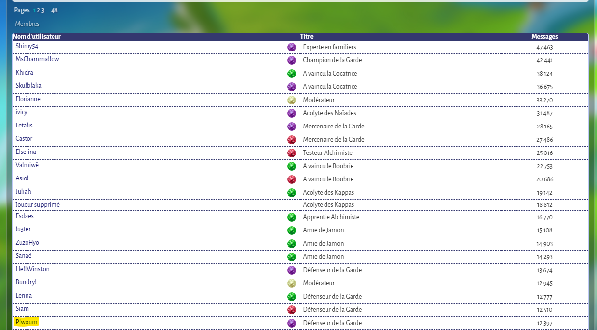Click the green gem icon next to Khidra
This screenshot has width=597, height=330.
coord(292,74)
